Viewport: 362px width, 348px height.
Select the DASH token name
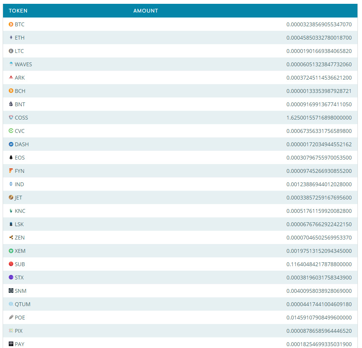(22, 144)
